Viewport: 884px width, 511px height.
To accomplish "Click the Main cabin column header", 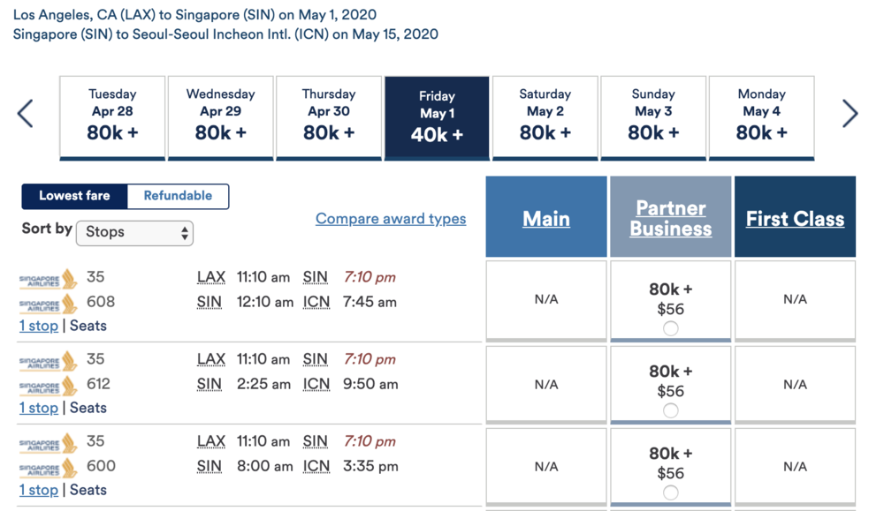I will [546, 219].
